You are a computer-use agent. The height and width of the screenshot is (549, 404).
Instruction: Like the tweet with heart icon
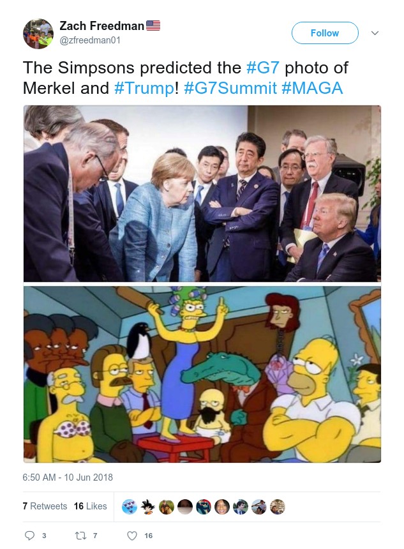131,536
